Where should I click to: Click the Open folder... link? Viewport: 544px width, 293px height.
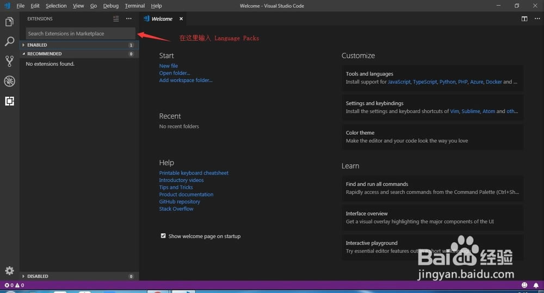click(175, 73)
